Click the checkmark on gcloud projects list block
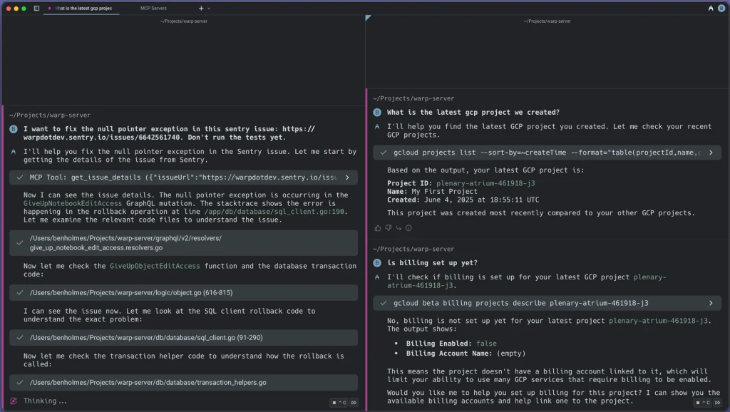Viewport: 730px width, 412px height. 384,153
